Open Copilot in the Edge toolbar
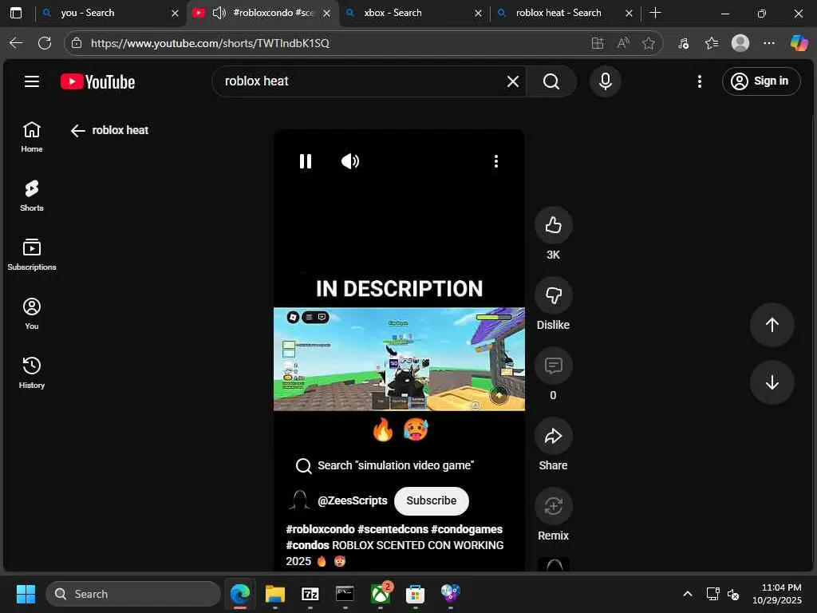 tap(798, 43)
